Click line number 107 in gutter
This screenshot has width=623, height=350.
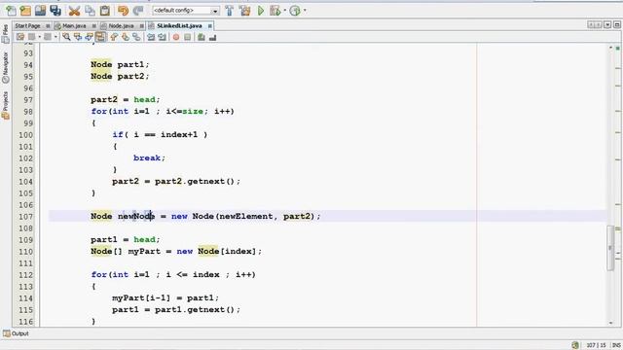[x=26, y=217]
